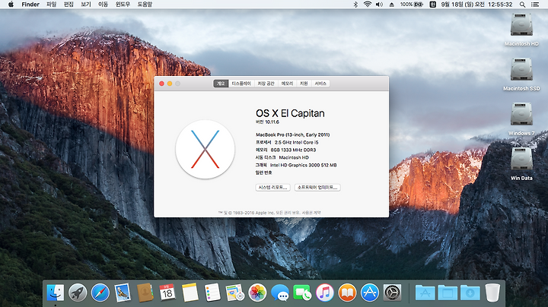Screen dimensions: 548x307
Task: Open volume speaker menu
Action: point(379,5)
